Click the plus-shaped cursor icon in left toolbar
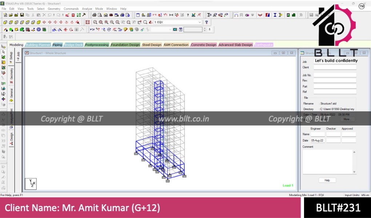371x218 pixels. click(3, 99)
